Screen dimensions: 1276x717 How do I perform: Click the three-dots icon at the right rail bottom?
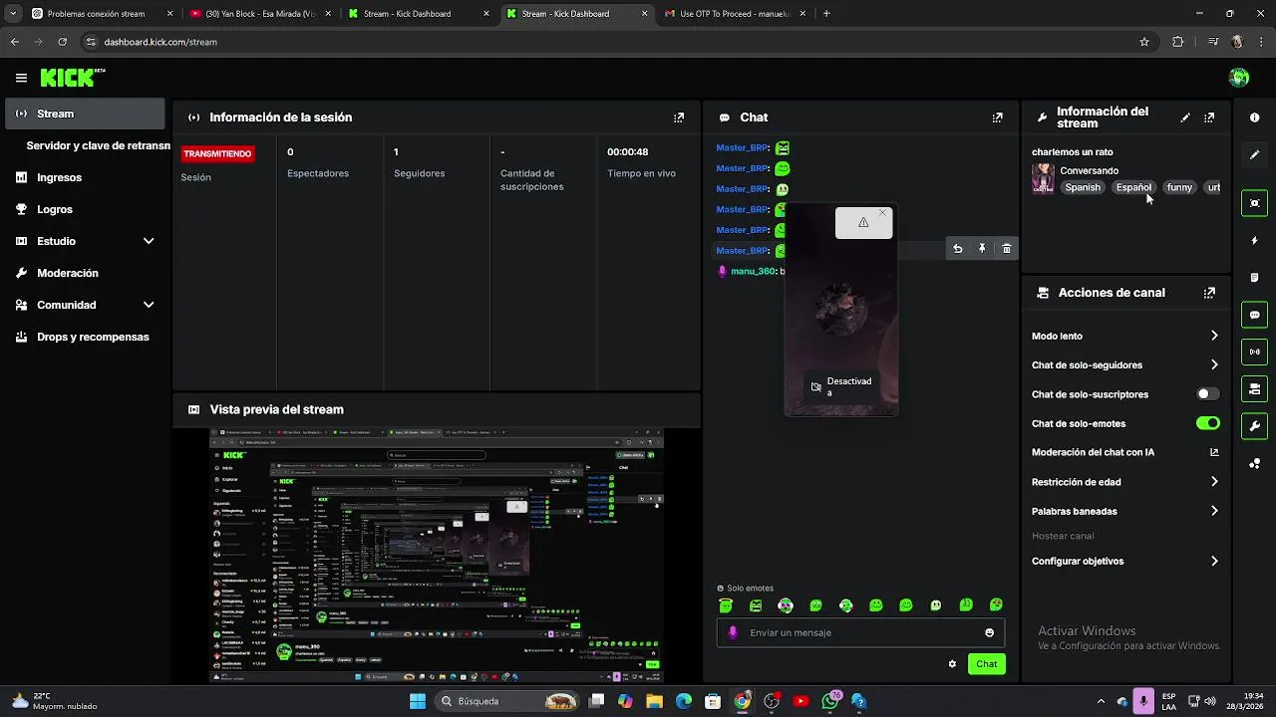click(1254, 463)
